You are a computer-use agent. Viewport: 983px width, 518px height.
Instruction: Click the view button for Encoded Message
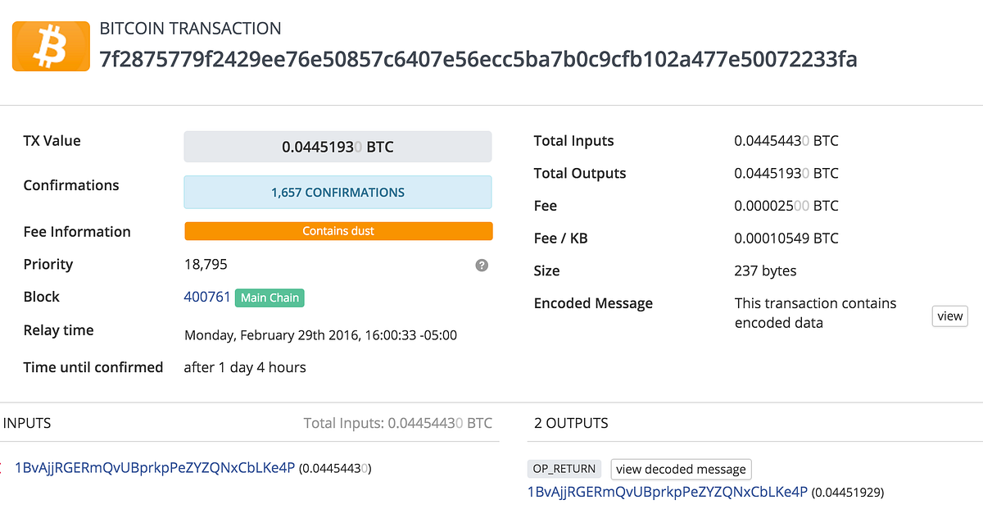click(x=950, y=316)
